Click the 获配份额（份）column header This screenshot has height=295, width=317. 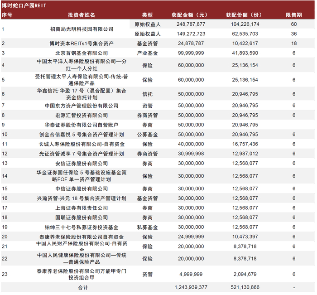click(x=245, y=15)
